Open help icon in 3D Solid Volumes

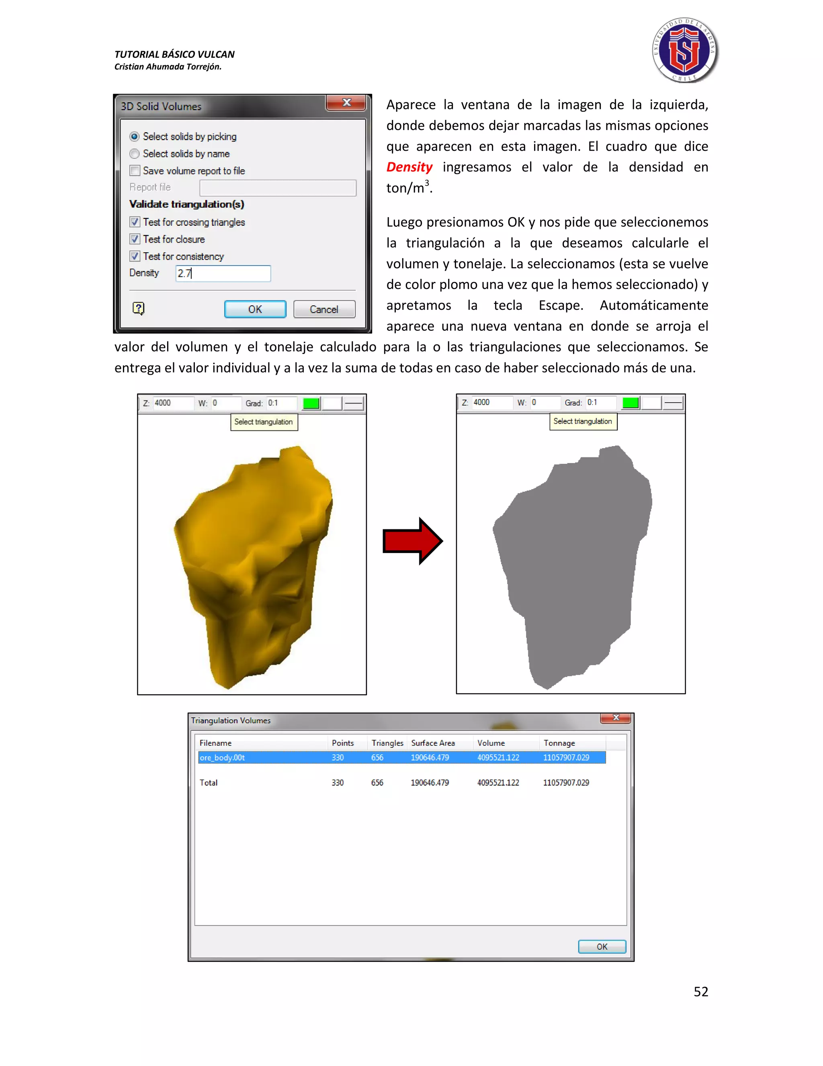pyautogui.click(x=139, y=309)
